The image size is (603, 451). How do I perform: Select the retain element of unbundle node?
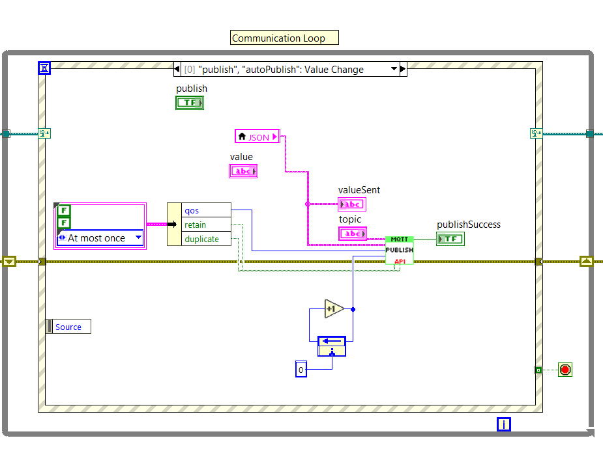(206, 225)
